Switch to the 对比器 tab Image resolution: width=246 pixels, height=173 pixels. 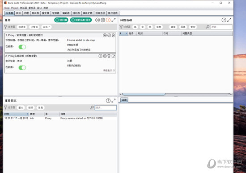(76, 13)
